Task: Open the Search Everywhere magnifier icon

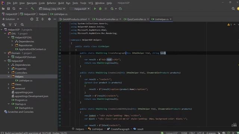Action: pyautogui.click(x=233, y=9)
